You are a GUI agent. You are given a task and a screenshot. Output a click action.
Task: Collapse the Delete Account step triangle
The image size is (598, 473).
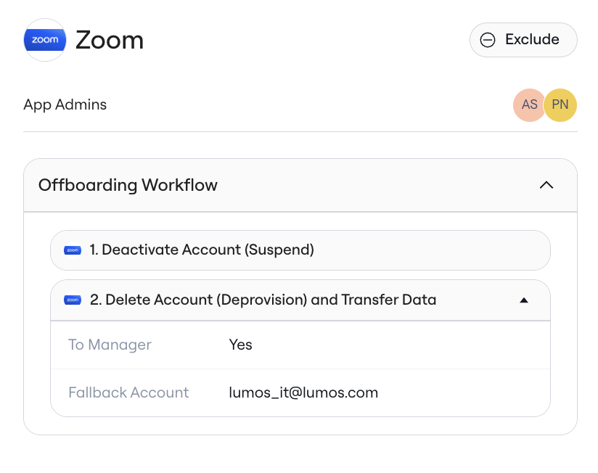(524, 300)
